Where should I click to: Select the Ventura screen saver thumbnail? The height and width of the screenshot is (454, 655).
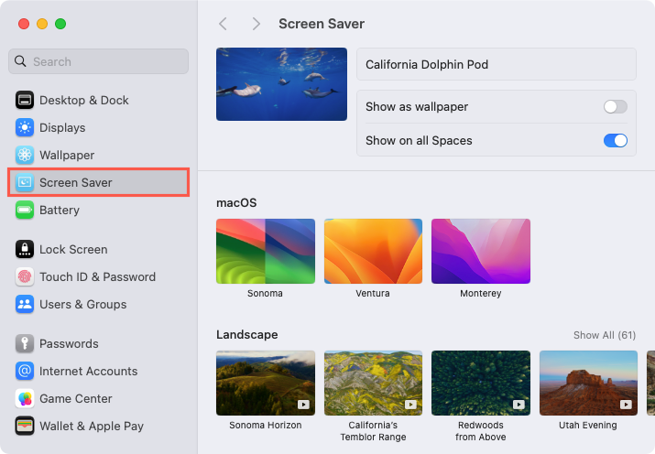(x=373, y=251)
